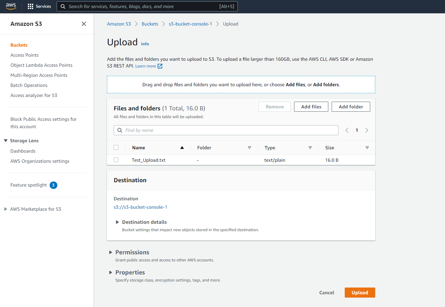This screenshot has height=307, width=445.
Task: Click the search icon in Find by name field
Action: (x=120, y=130)
